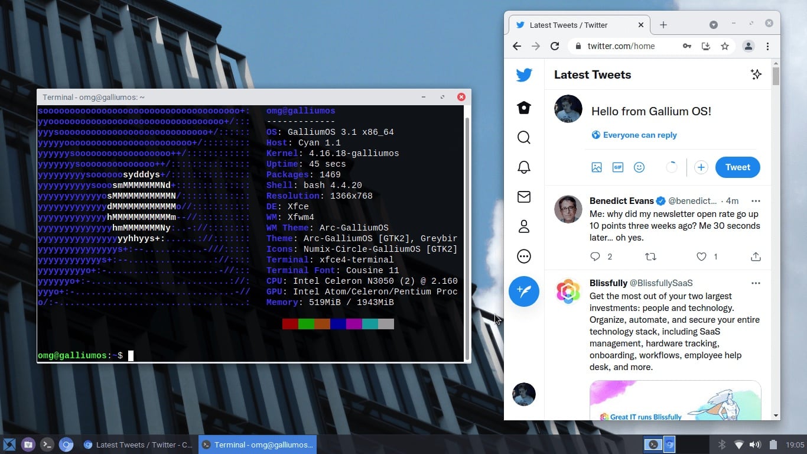The height and width of the screenshot is (454, 807).
Task: Open the Explore search icon in Twitter sidebar
Action: pos(523,137)
